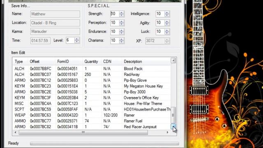
Task: Increase the Intelligence value with up arrow
Action: click(x=167, y=13)
